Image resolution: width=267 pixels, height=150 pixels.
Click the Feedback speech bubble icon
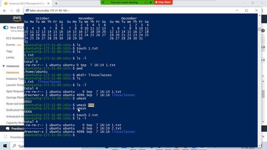8,129
